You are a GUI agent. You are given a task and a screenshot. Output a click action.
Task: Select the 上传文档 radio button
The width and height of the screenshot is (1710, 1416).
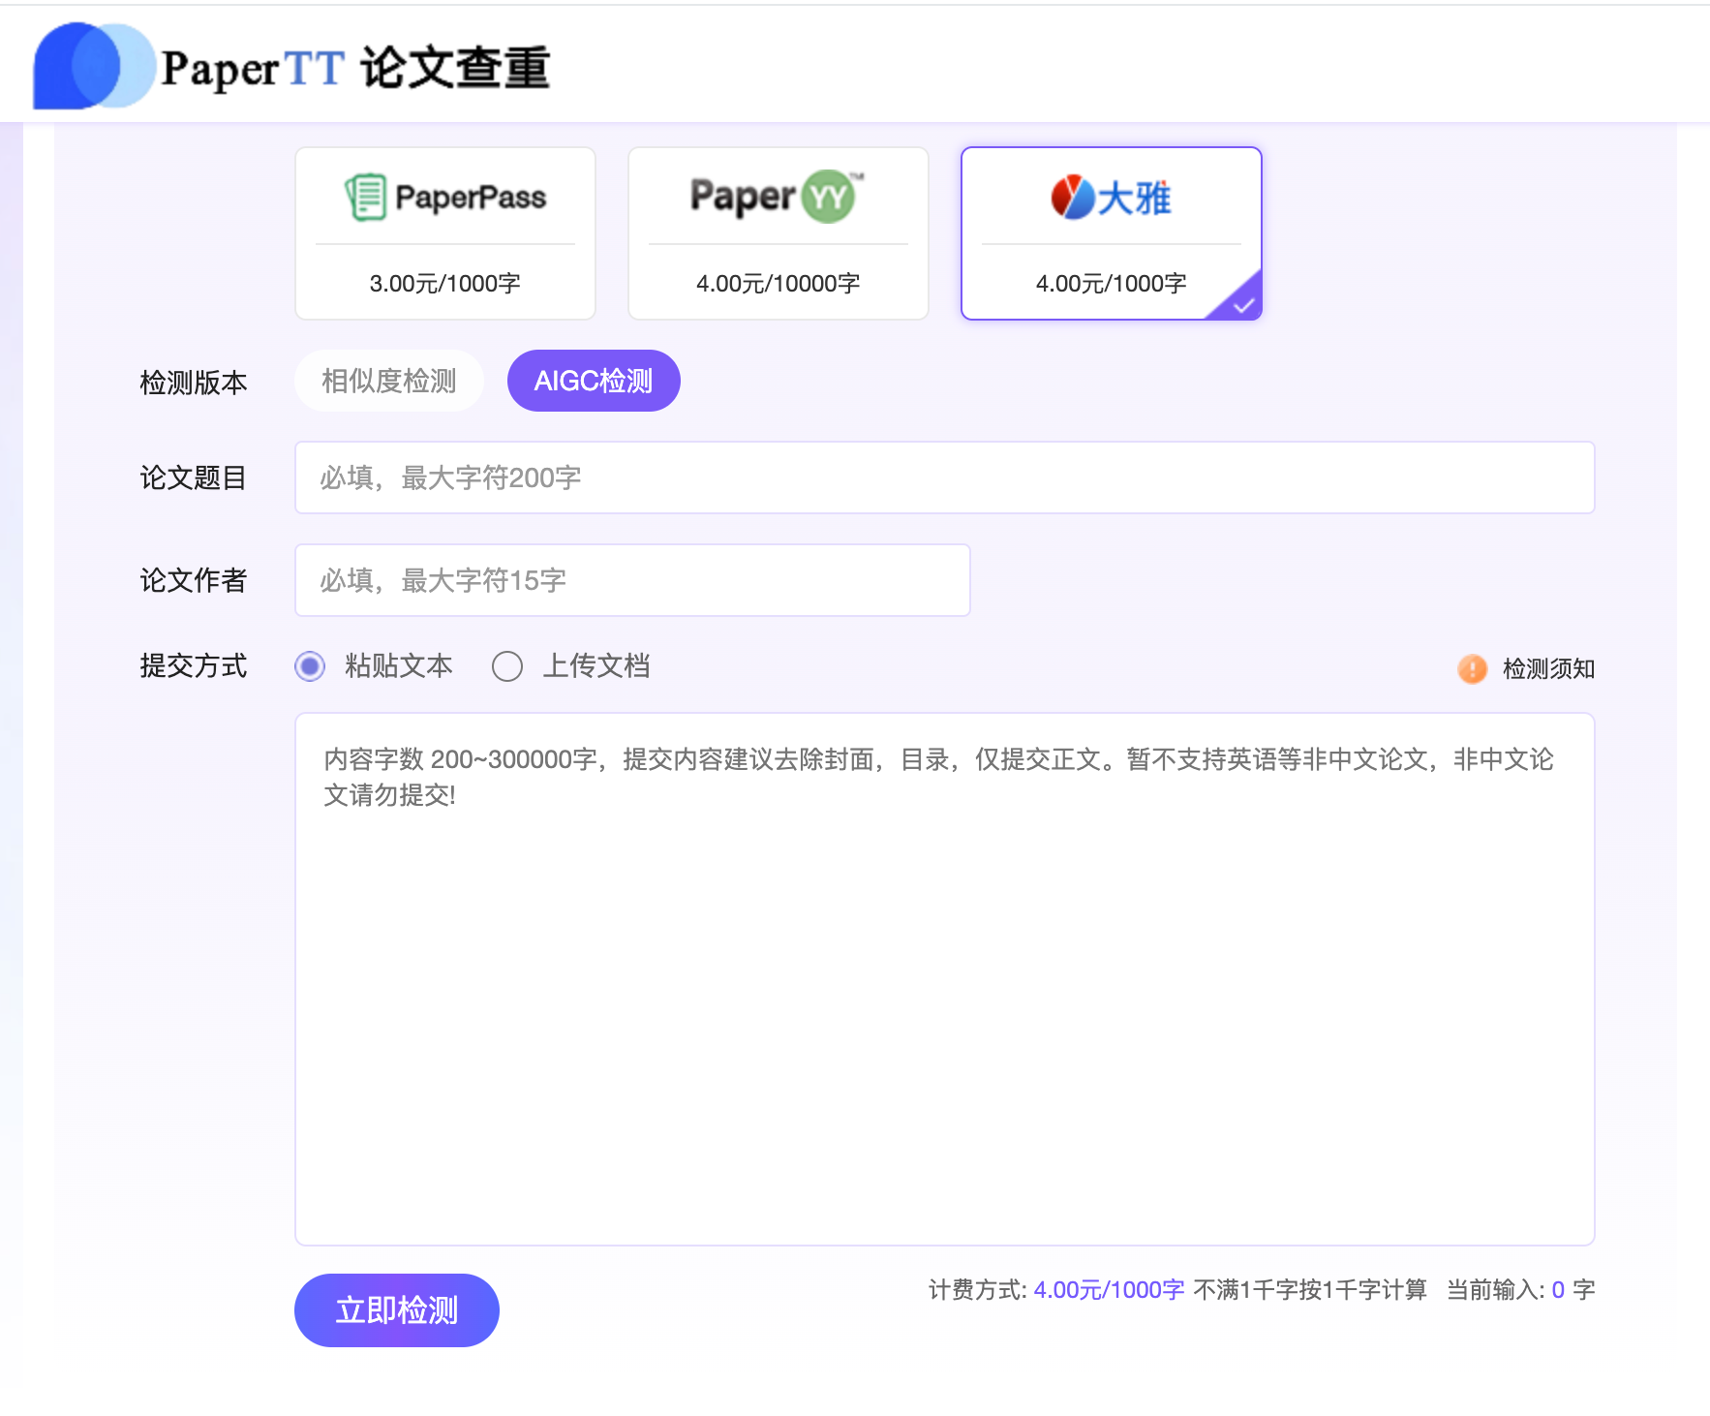click(x=507, y=666)
